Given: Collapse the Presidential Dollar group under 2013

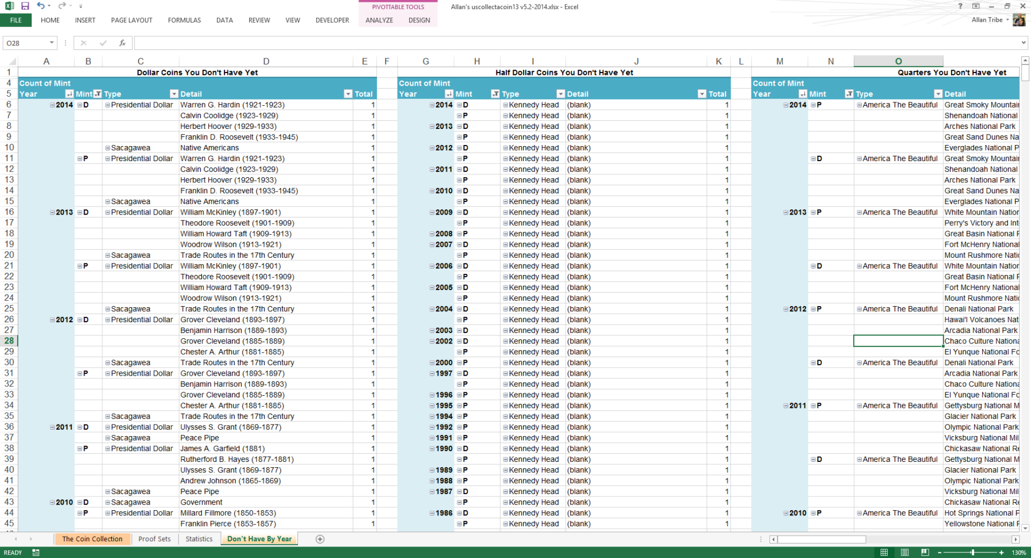Looking at the screenshot, I should (x=107, y=212).
